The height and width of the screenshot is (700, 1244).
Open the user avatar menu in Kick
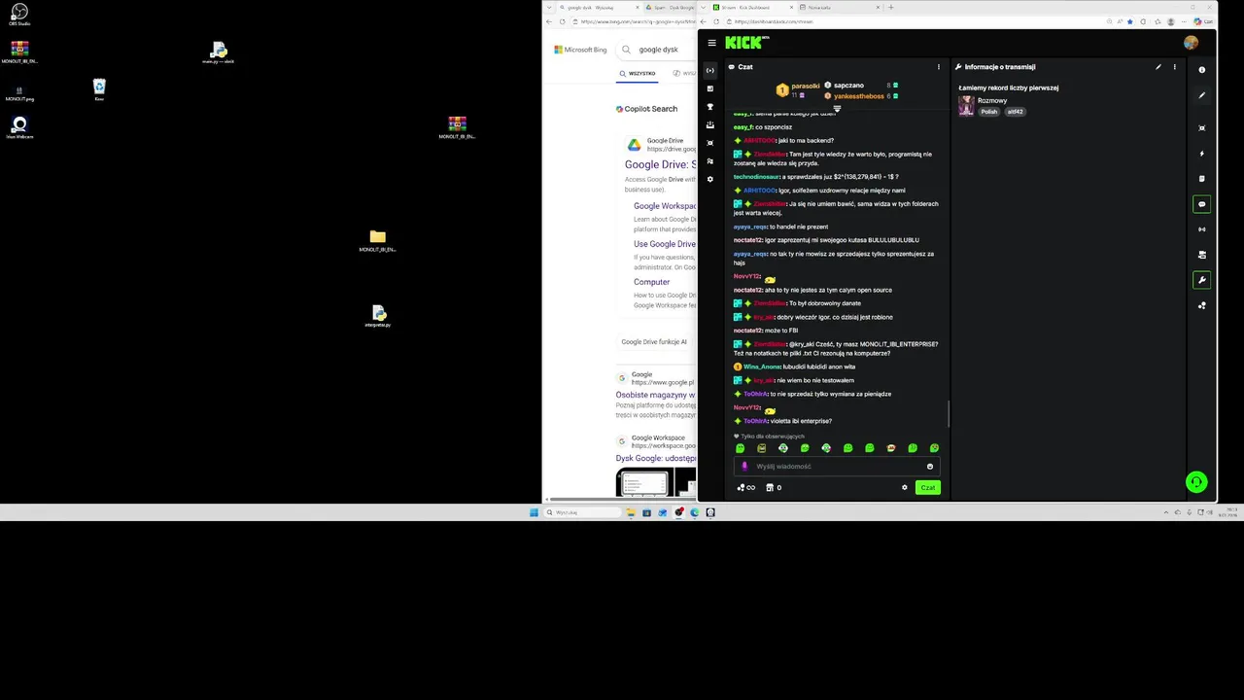point(1191,43)
